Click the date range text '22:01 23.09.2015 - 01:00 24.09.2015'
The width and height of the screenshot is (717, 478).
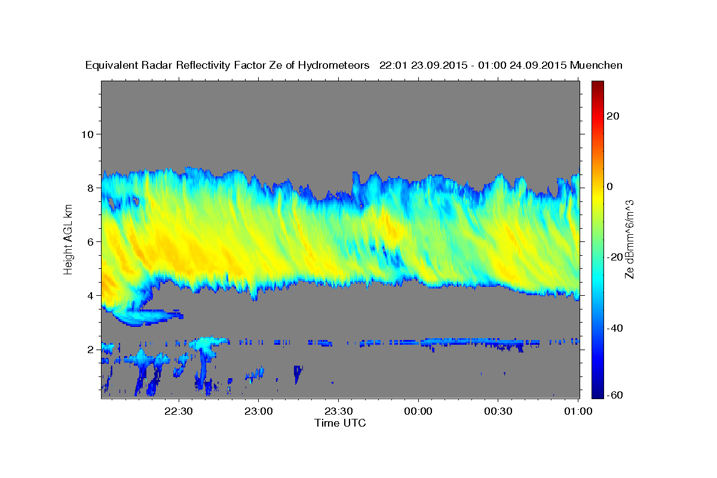point(473,65)
